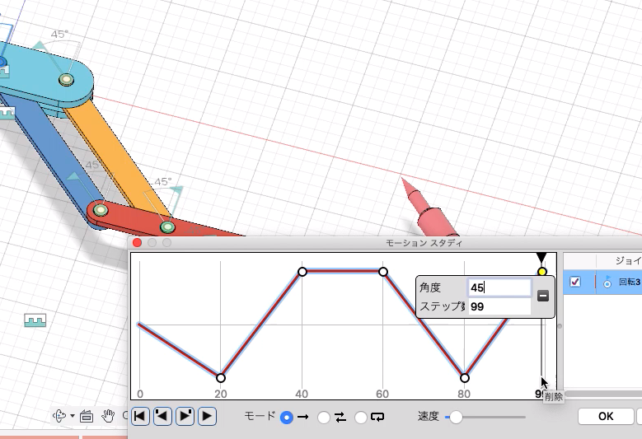Image resolution: width=642 pixels, height=439 pixels.
Task: Select keyframe point at step 80
Action: click(464, 378)
